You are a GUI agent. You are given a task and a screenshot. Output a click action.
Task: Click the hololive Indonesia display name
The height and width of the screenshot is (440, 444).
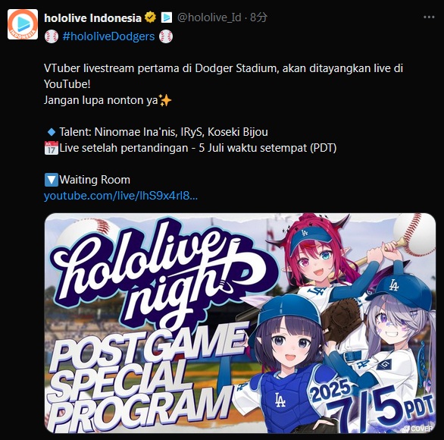(92, 18)
